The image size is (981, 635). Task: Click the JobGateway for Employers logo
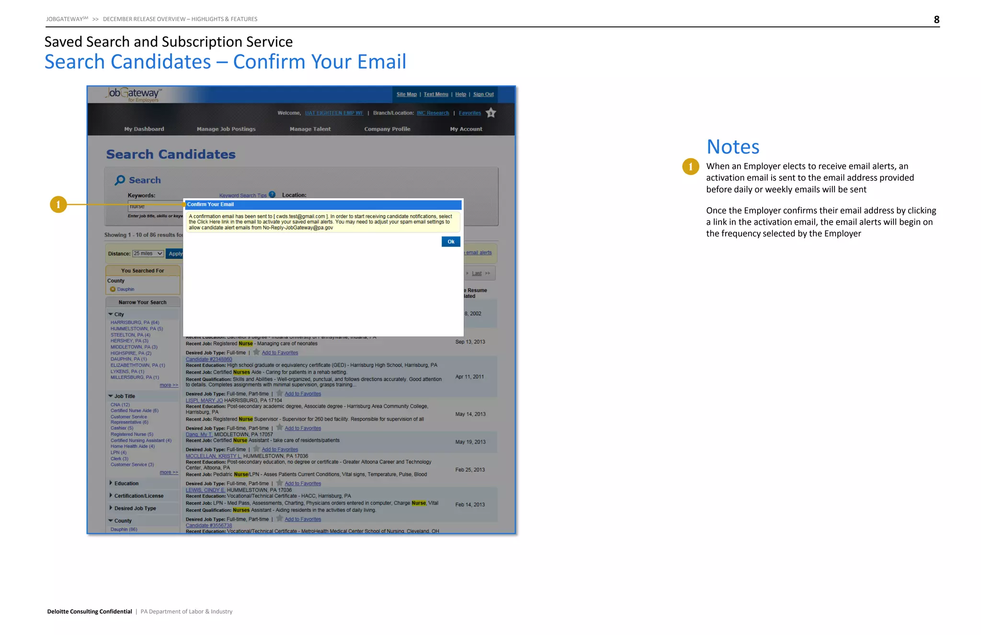(x=134, y=94)
